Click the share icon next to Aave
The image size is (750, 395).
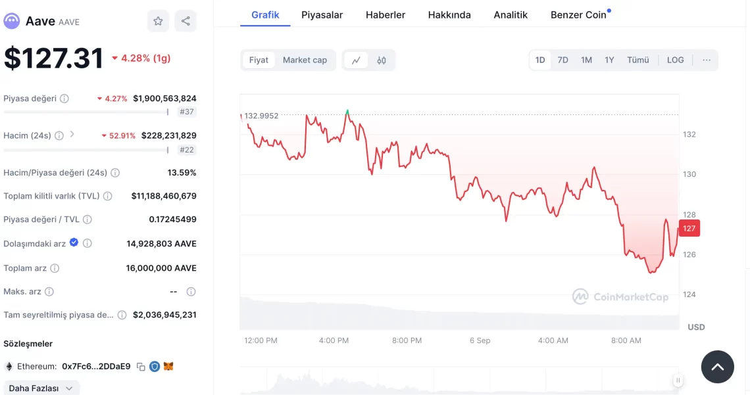point(186,21)
